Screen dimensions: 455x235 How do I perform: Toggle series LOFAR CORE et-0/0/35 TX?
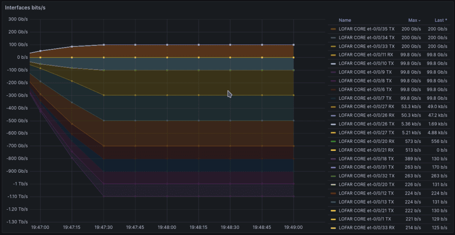[367, 29]
